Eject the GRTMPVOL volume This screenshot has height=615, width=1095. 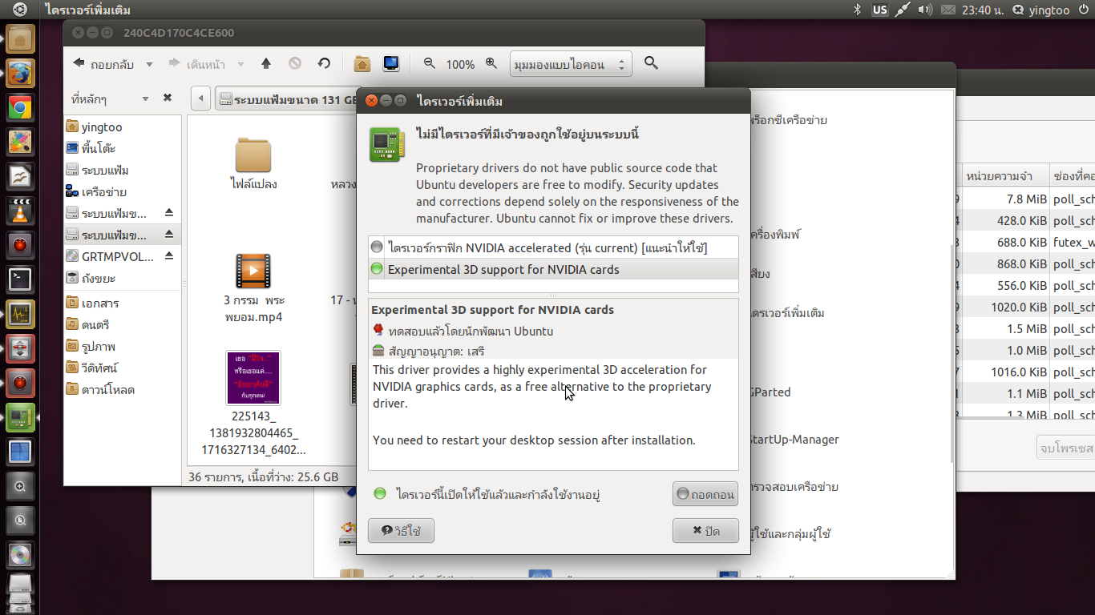(169, 256)
